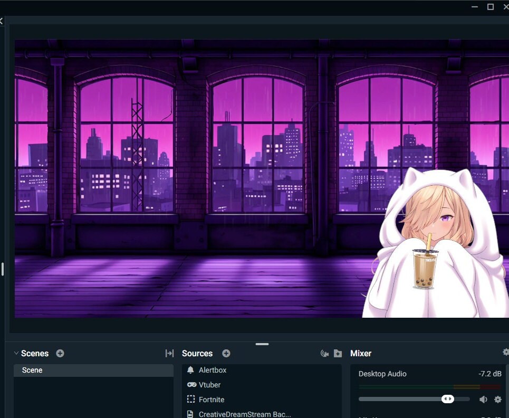Add a new scene with the plus button
The height and width of the screenshot is (418, 509).
(x=60, y=354)
